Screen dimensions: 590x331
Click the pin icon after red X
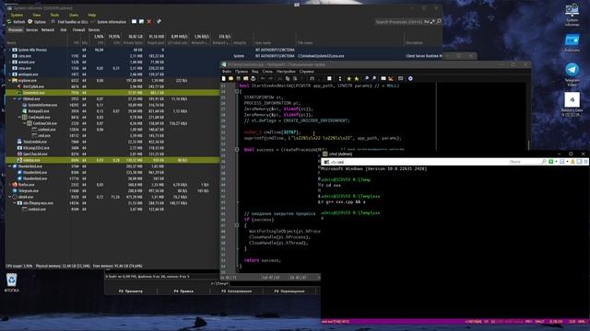point(159,22)
